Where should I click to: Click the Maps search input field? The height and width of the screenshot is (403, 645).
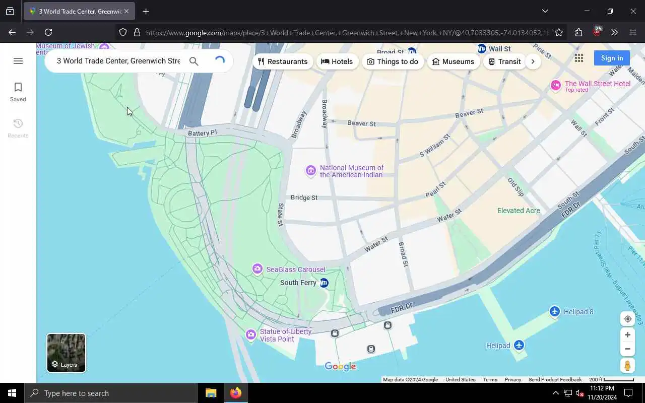coord(118,61)
